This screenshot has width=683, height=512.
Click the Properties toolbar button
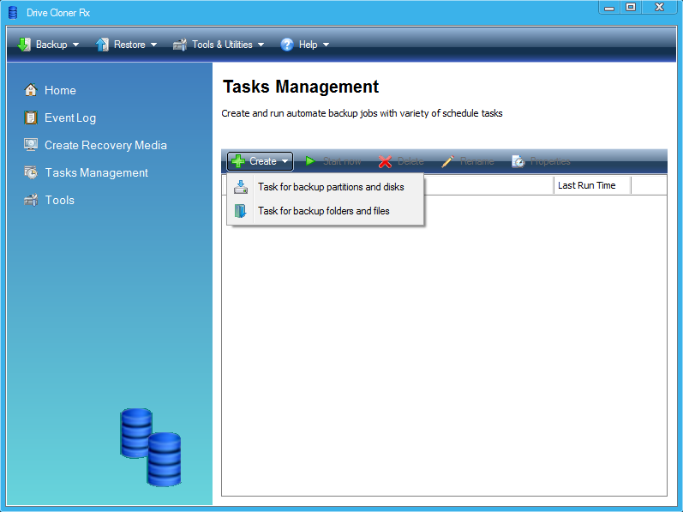[541, 161]
